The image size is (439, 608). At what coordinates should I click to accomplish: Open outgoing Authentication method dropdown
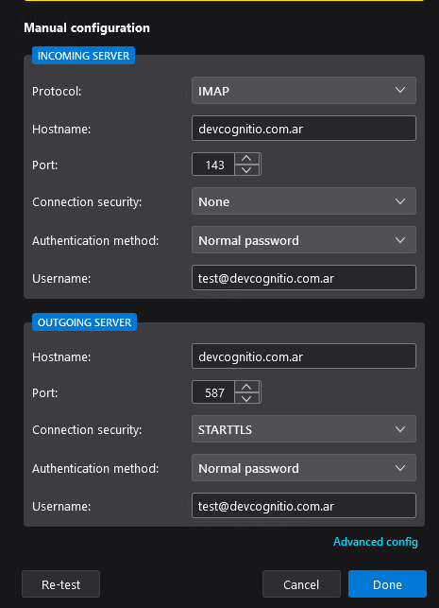[304, 468]
